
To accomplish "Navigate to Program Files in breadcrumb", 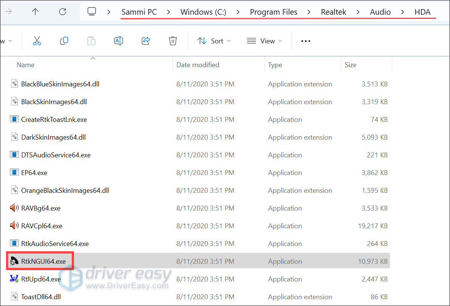I will tap(273, 12).
